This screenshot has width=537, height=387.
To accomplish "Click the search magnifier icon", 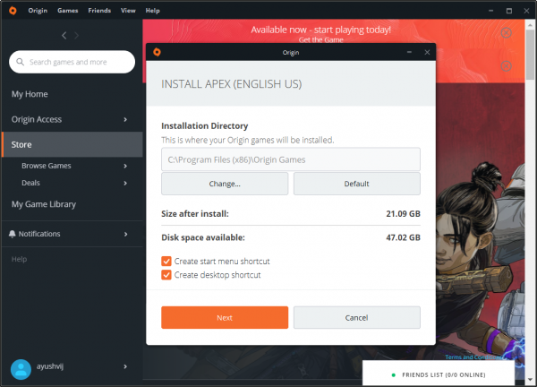I will pyautogui.click(x=21, y=62).
